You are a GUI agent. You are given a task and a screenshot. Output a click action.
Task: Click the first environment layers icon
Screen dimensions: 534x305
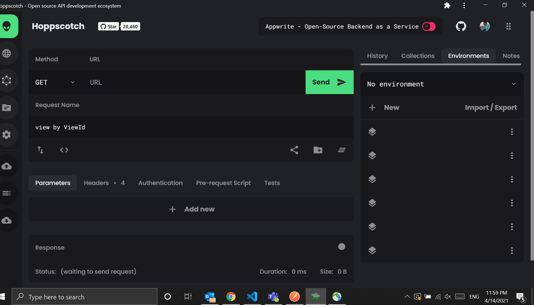pos(372,132)
